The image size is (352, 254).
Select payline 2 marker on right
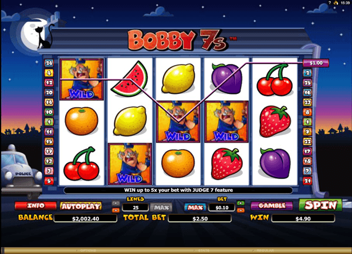tap(307, 73)
